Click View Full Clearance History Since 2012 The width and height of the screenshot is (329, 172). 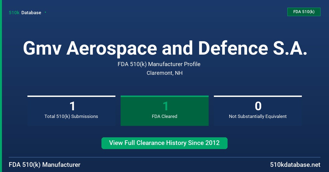coord(164,143)
